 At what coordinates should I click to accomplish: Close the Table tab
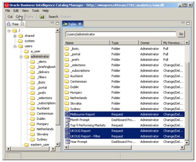80,24
